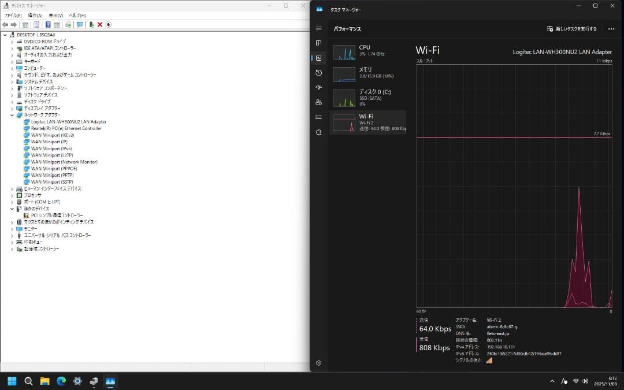
Task: Open the Services view in Task Manager
Action: point(318,132)
